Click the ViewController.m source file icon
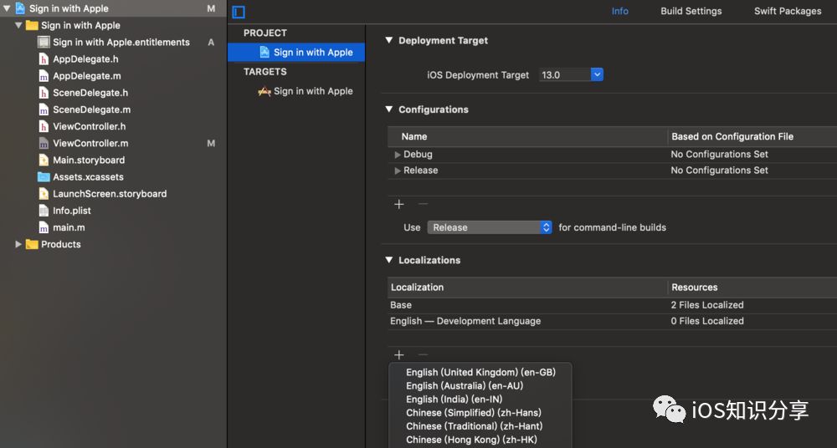837x448 pixels. point(44,143)
